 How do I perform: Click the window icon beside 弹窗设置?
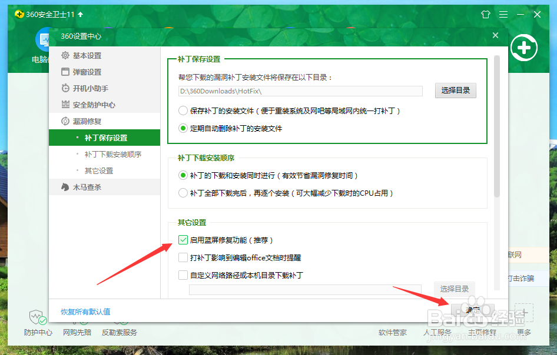tap(65, 72)
